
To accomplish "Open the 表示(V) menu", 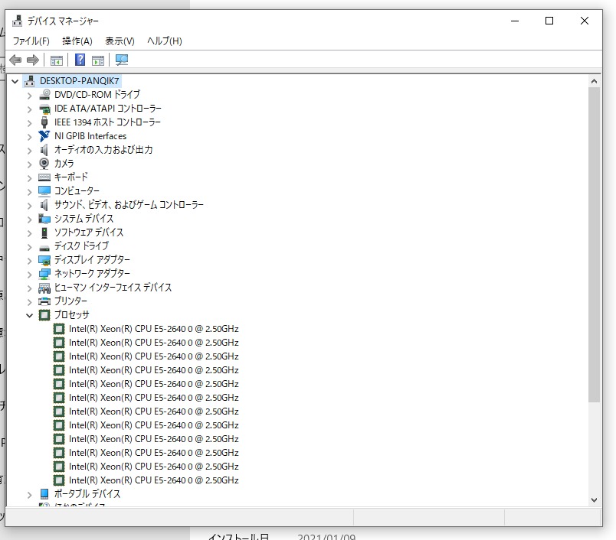I will 120,41.
